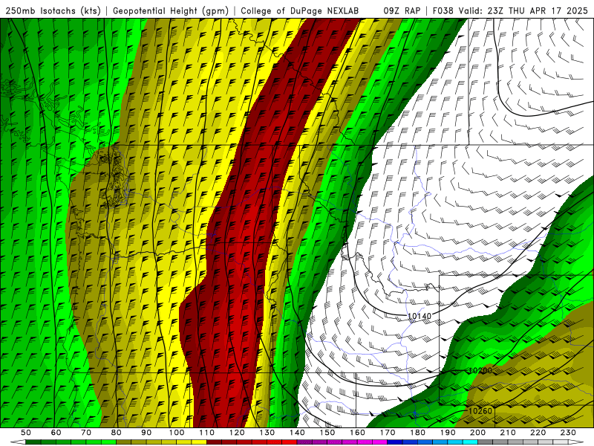Pick the 160 knots scale label
Image resolution: width=594 pixels, height=446 pixels.
(x=357, y=433)
